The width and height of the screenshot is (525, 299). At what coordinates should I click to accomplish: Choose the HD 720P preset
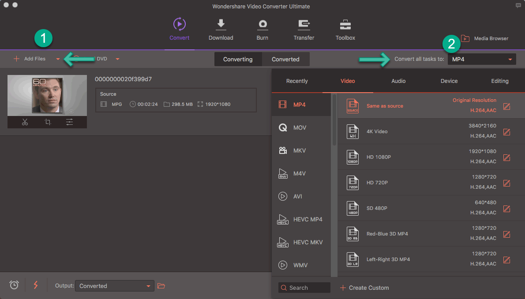431,183
